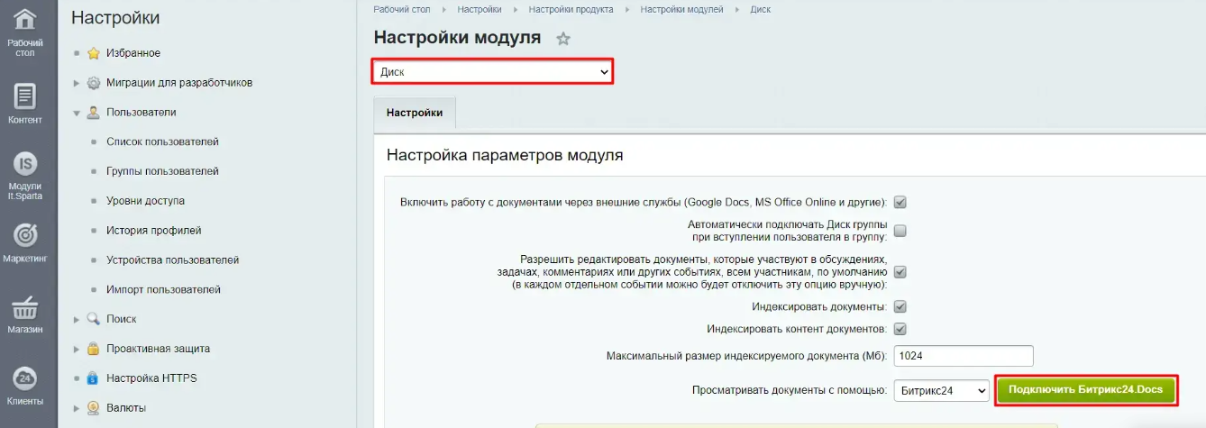
Task: Open the Клиенты sidebar icon
Action: (x=25, y=378)
